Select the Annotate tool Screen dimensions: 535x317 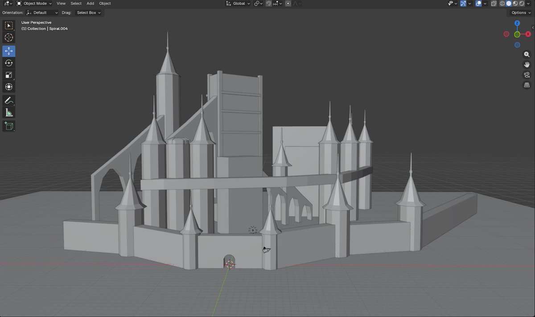[9, 100]
